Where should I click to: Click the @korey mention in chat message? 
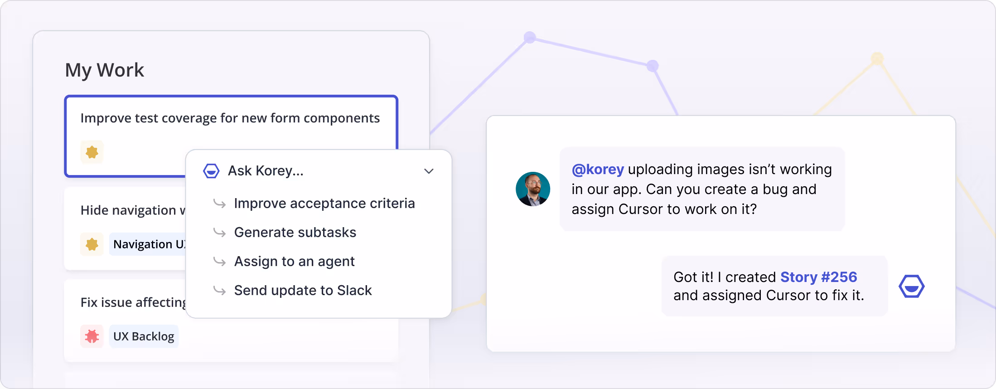coord(598,170)
